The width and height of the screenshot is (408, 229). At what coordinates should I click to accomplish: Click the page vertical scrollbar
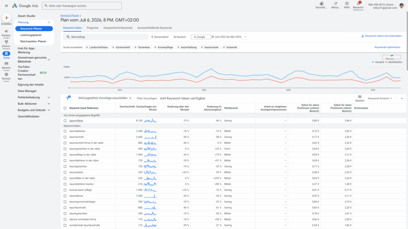(x=407, y=41)
